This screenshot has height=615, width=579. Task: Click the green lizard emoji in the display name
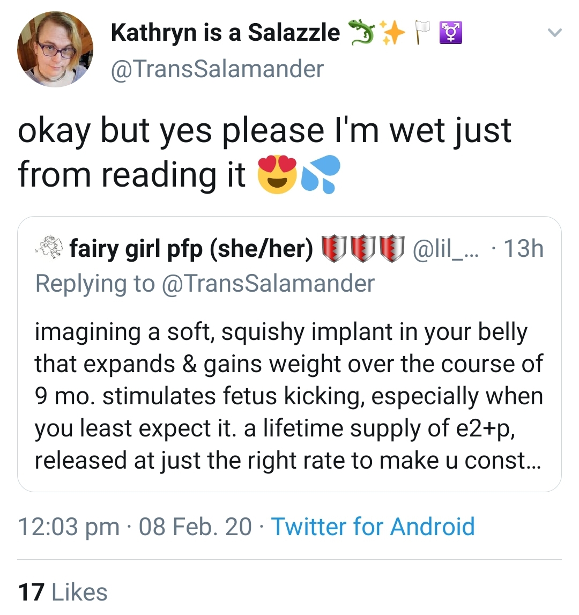362,32
